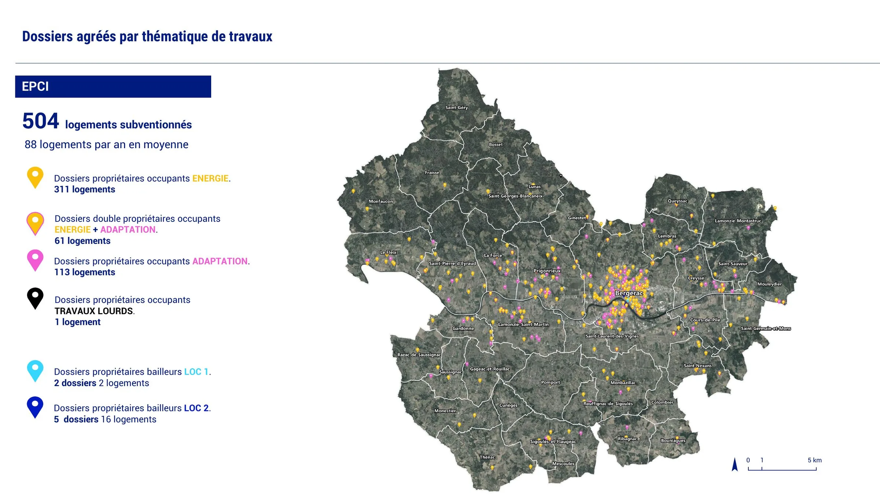Click the Colombier map label

[x=662, y=402]
